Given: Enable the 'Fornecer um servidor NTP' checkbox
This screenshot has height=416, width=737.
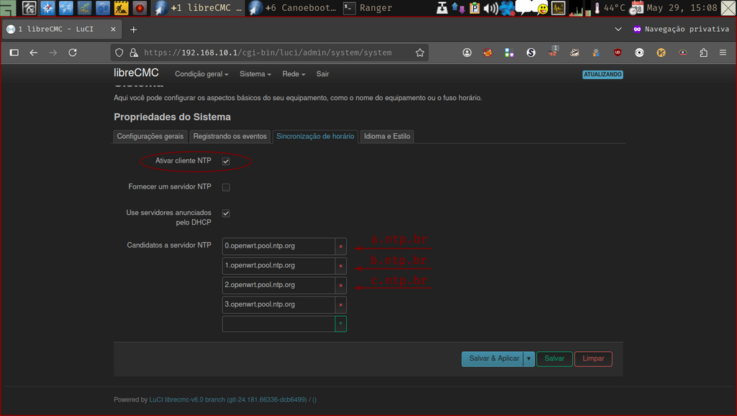Looking at the screenshot, I should pyautogui.click(x=226, y=186).
